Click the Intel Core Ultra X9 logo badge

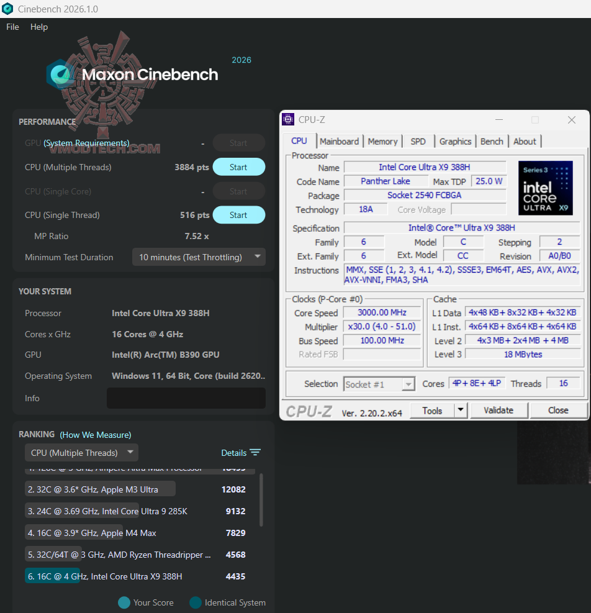545,188
